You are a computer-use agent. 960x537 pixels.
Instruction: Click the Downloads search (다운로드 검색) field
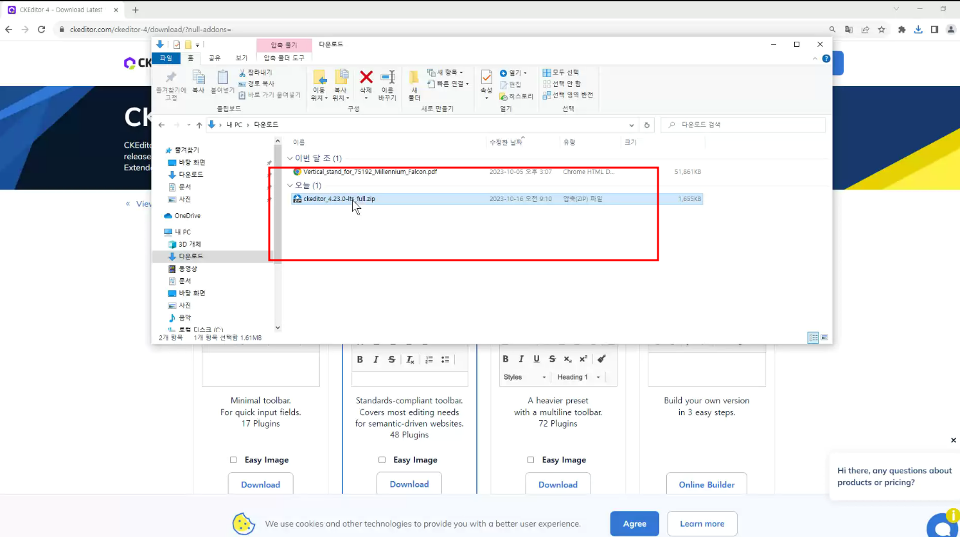click(743, 125)
